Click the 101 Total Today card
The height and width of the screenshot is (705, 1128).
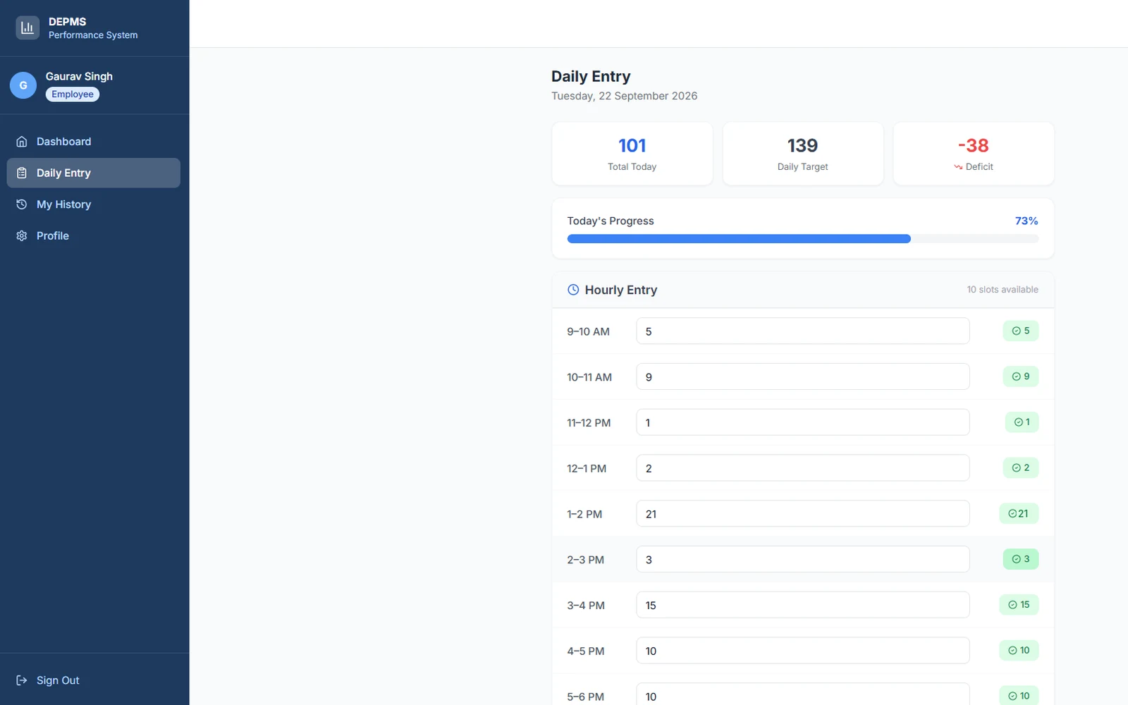click(x=632, y=154)
